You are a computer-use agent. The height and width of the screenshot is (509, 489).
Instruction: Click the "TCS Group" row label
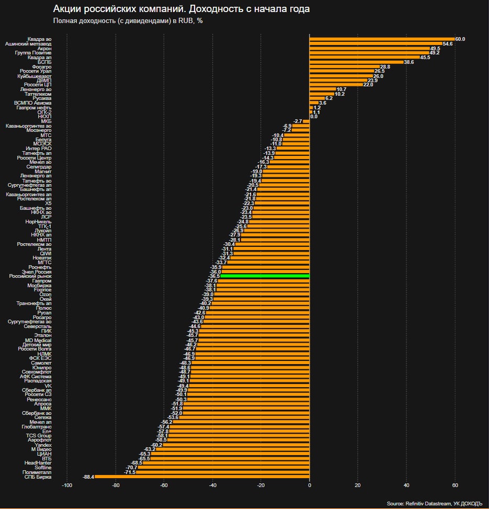(39, 436)
